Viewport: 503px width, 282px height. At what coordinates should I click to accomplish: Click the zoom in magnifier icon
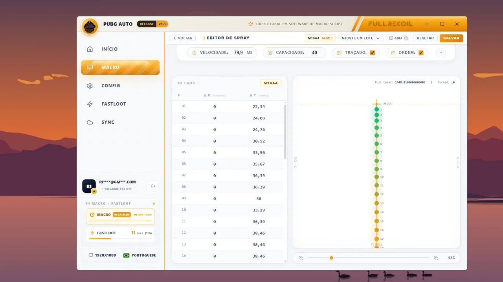click(x=436, y=258)
